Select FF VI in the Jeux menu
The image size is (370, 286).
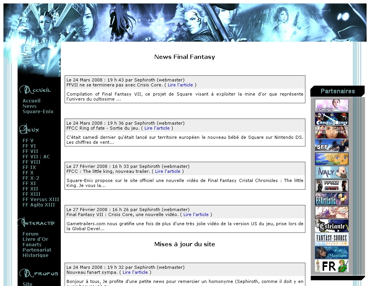tap(29, 146)
